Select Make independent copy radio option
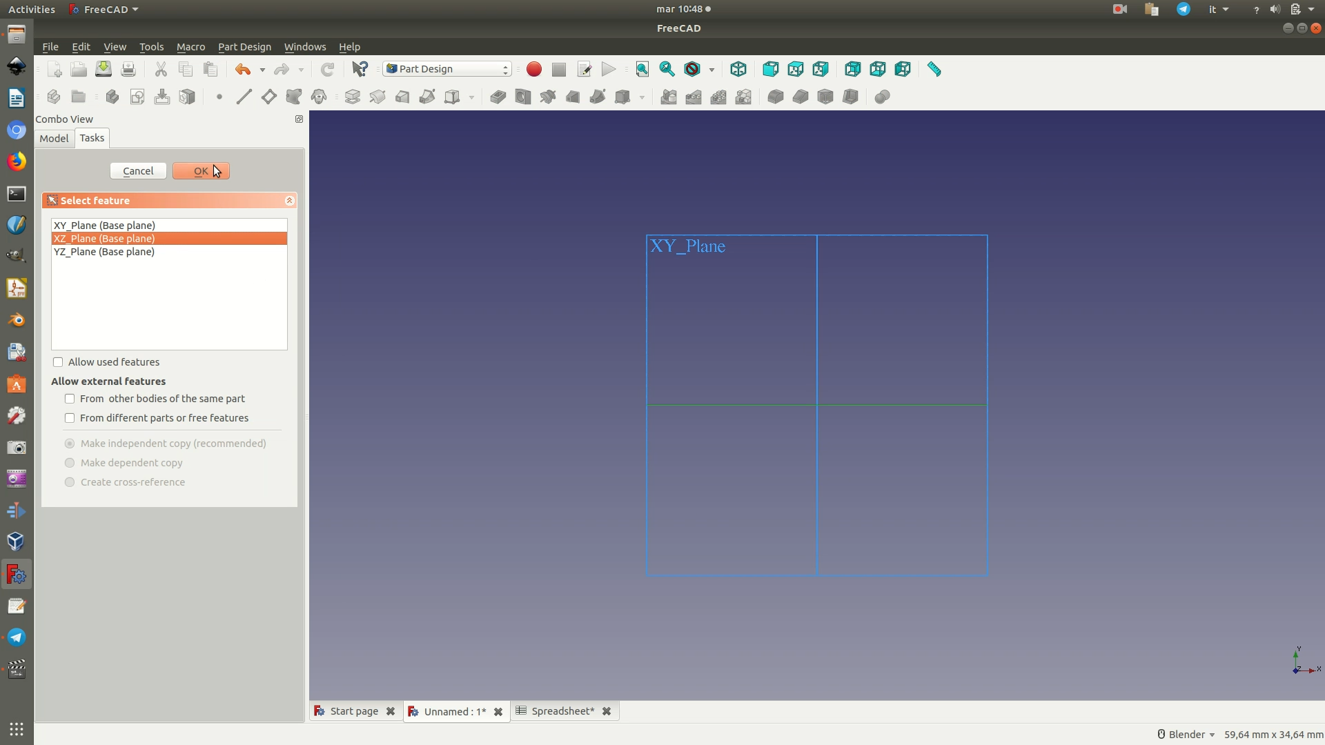The width and height of the screenshot is (1325, 745). click(x=70, y=444)
